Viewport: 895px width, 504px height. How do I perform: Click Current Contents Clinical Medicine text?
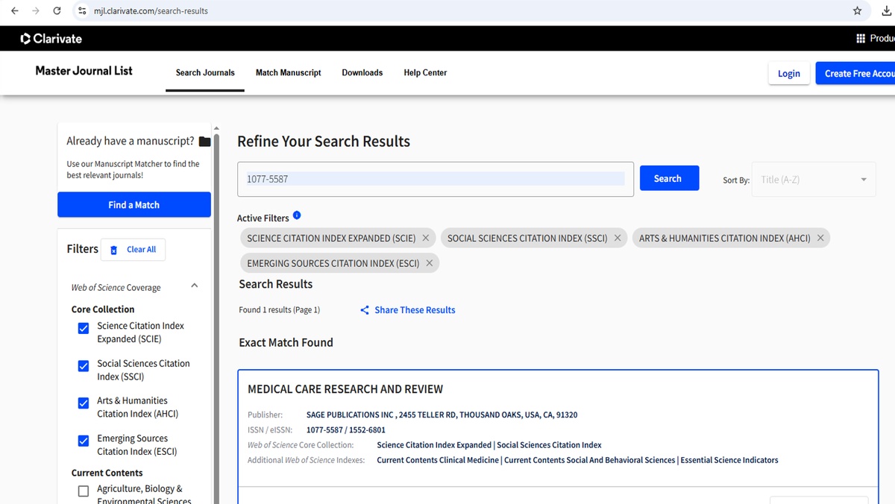click(x=438, y=460)
